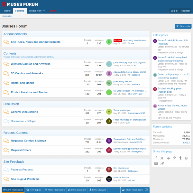
Task: Click the skull avatar in Site Bugs row
Action: 109,179
